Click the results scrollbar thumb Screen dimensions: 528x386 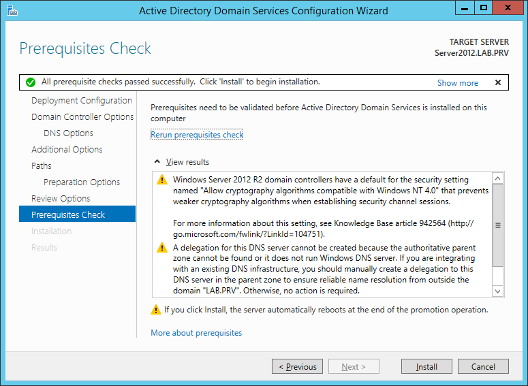coord(498,225)
